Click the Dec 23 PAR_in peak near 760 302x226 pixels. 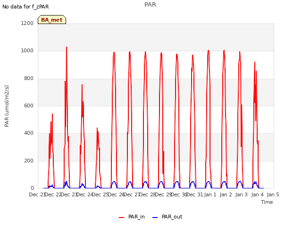[x=82, y=85]
